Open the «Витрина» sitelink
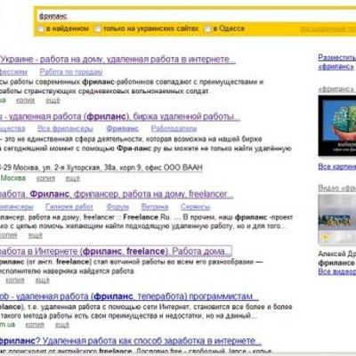This screenshot has height=356, width=356. pos(155,206)
